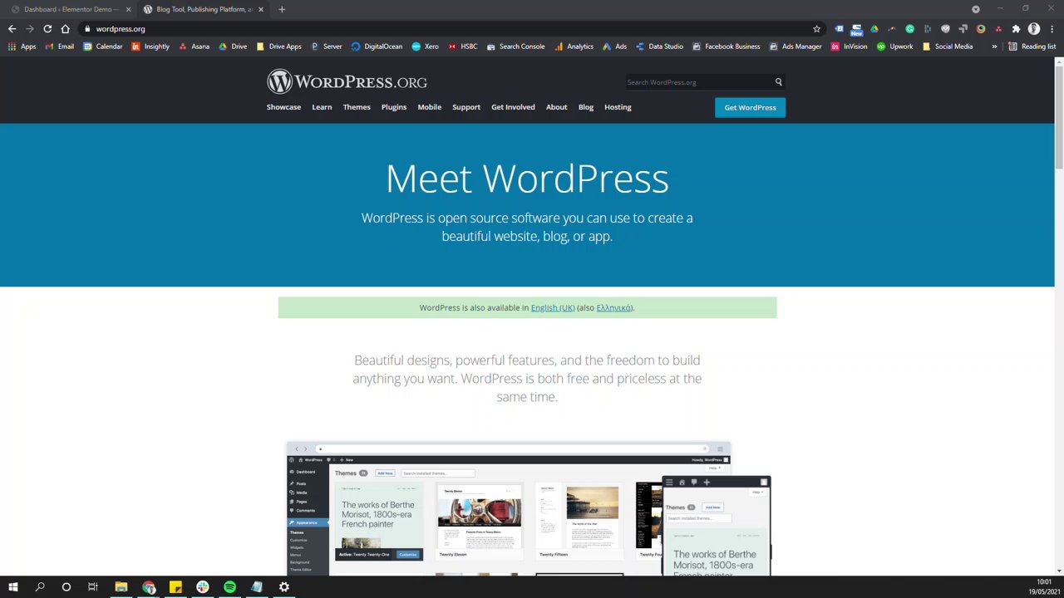
Task: Open Windows taskbar search
Action: 39,587
